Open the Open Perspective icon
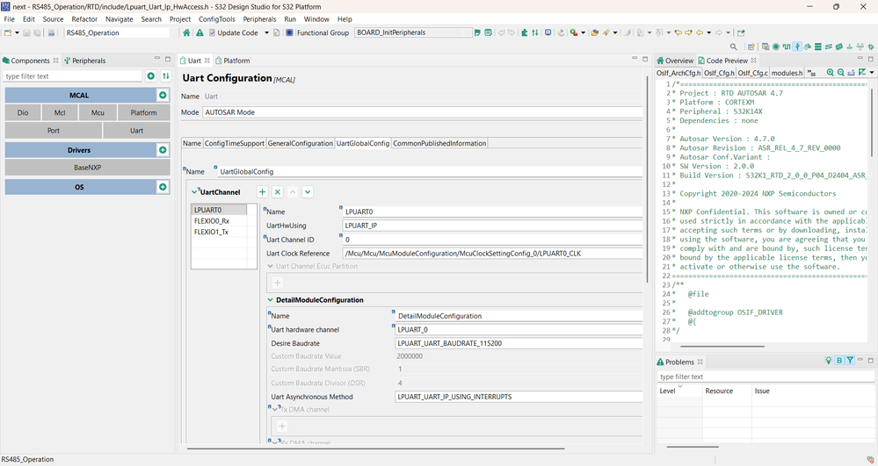878x466 pixels. [x=751, y=47]
